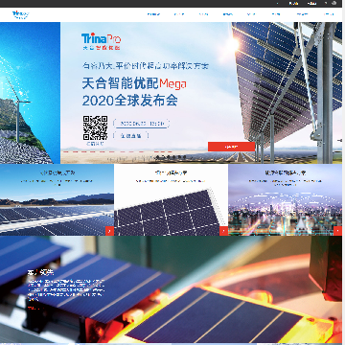Click the bracketed live stream label
The image size is (345, 345).
(x=131, y=136)
